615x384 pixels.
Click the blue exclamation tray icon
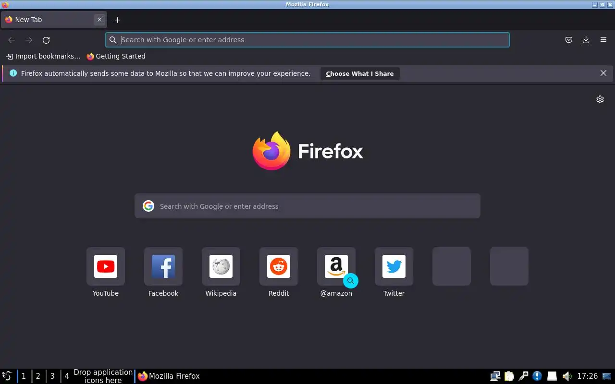pos(537,376)
